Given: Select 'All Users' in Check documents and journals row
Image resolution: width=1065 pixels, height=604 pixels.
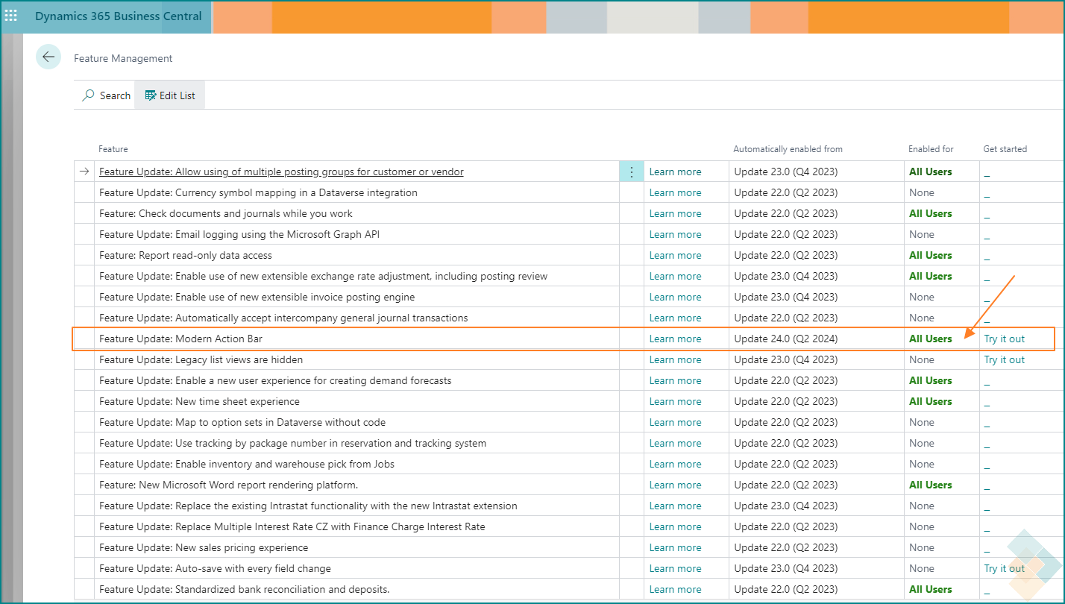Looking at the screenshot, I should click(930, 213).
